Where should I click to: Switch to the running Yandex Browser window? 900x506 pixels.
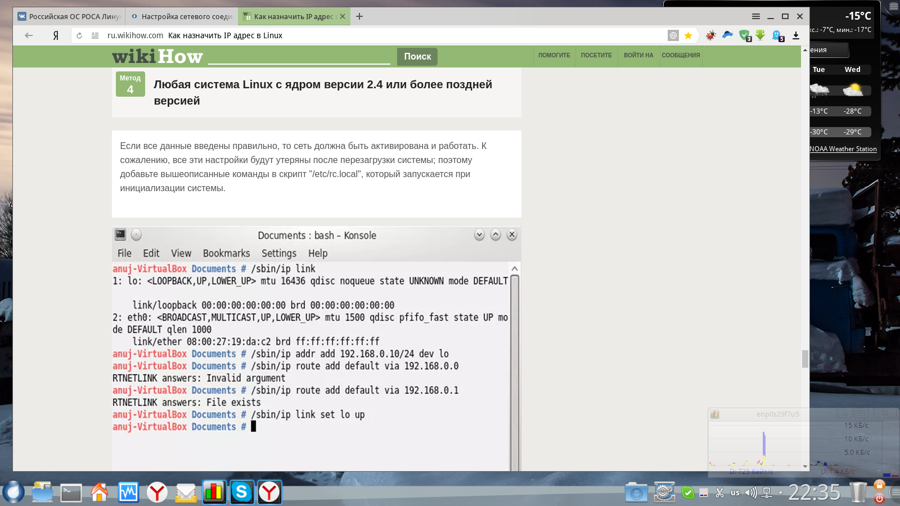(269, 493)
